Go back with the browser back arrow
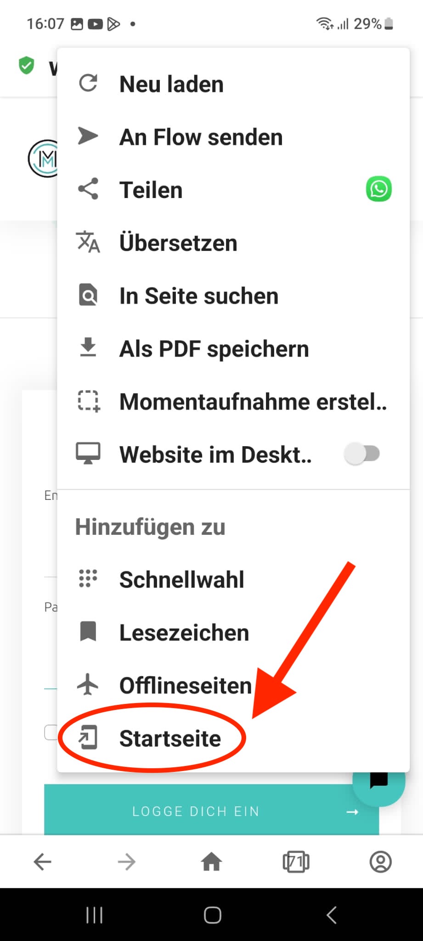423x941 pixels. pyautogui.click(x=42, y=862)
